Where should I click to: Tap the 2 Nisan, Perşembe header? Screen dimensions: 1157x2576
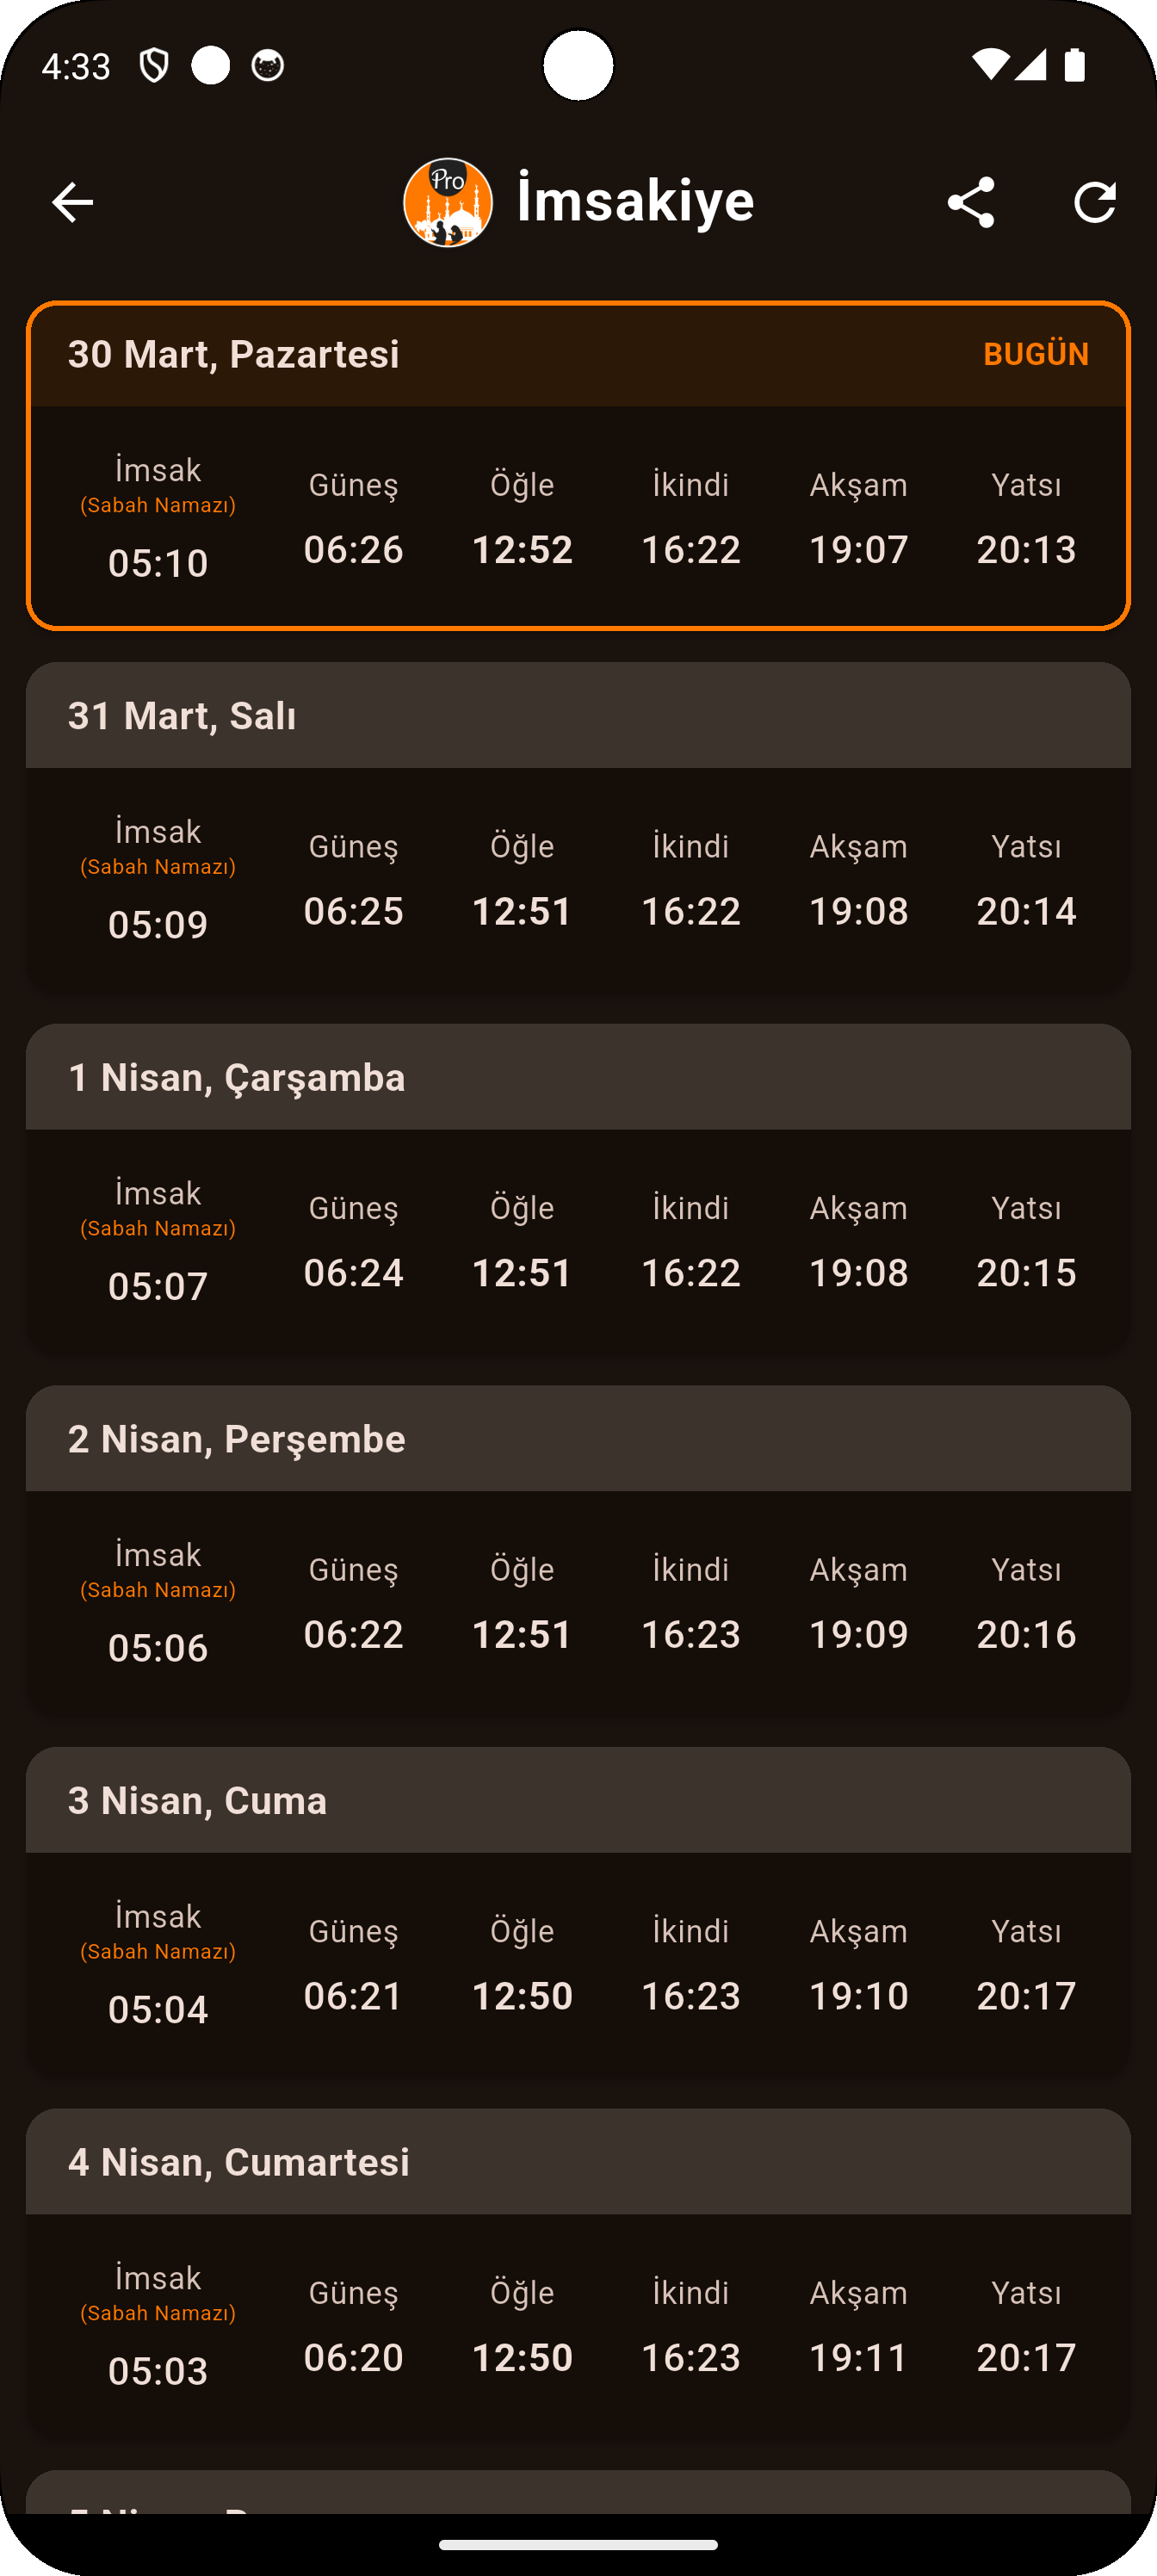tap(237, 1439)
